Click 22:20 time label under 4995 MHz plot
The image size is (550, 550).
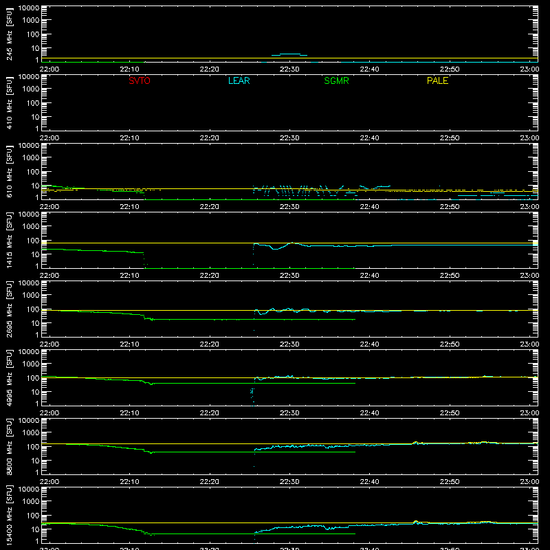click(x=210, y=413)
